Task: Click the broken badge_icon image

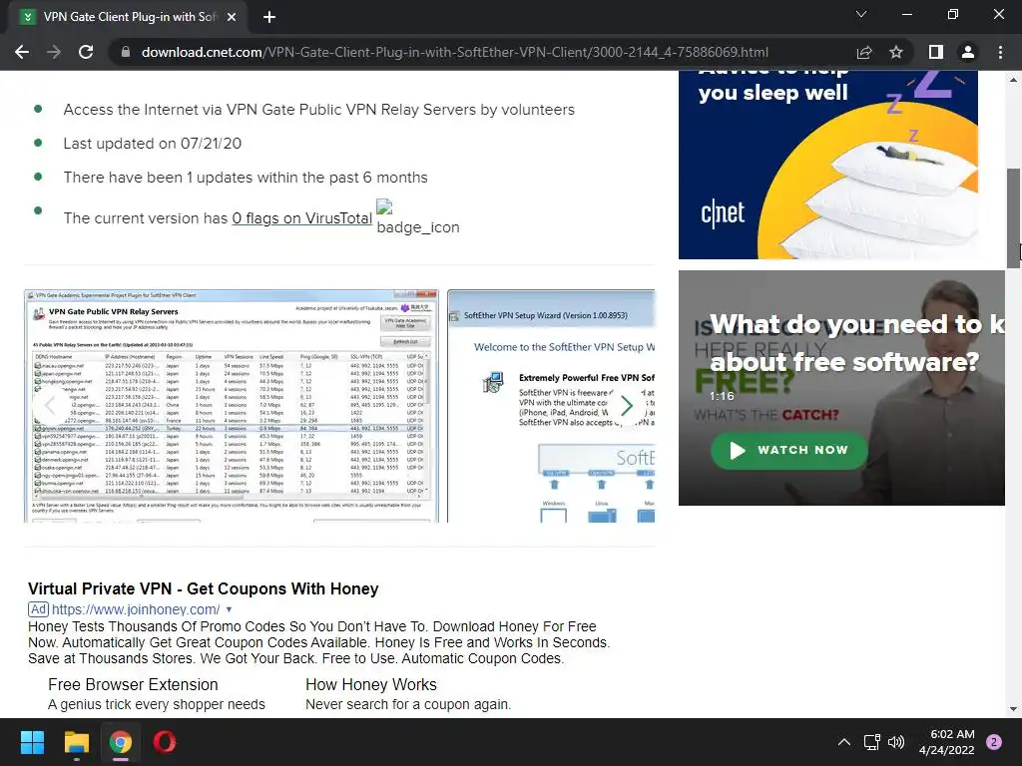Action: tap(418, 217)
